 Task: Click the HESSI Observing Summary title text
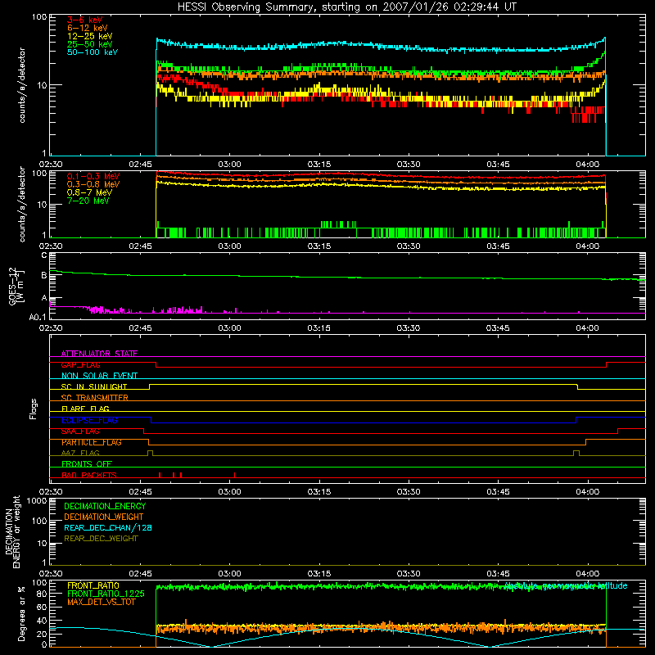pyautogui.click(x=347, y=7)
